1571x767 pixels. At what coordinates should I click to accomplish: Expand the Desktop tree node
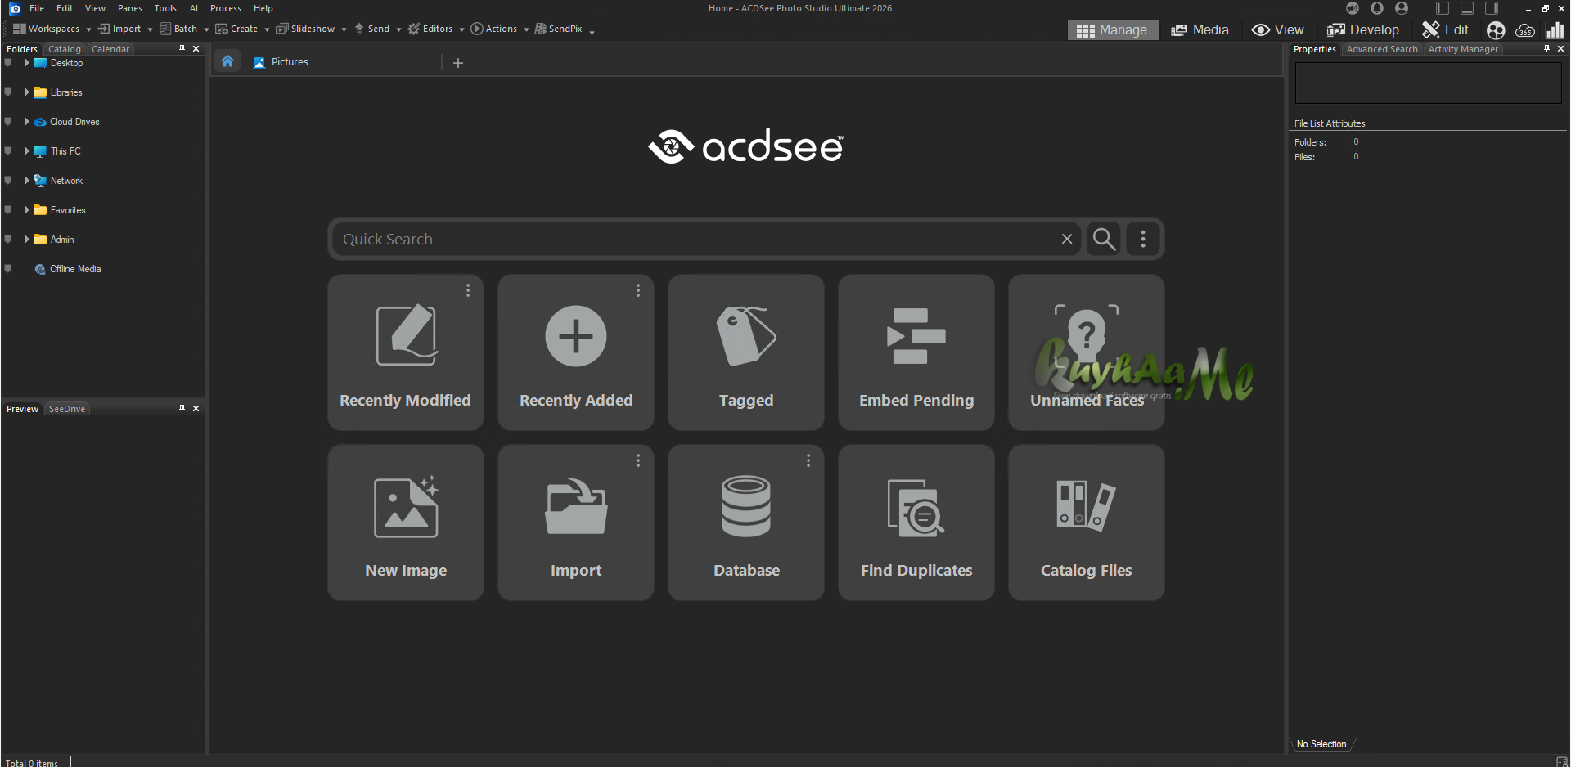27,62
